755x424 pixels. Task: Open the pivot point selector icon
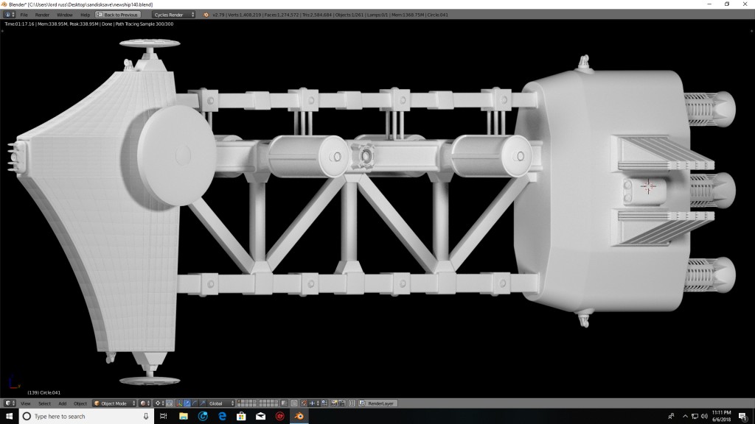tap(157, 403)
